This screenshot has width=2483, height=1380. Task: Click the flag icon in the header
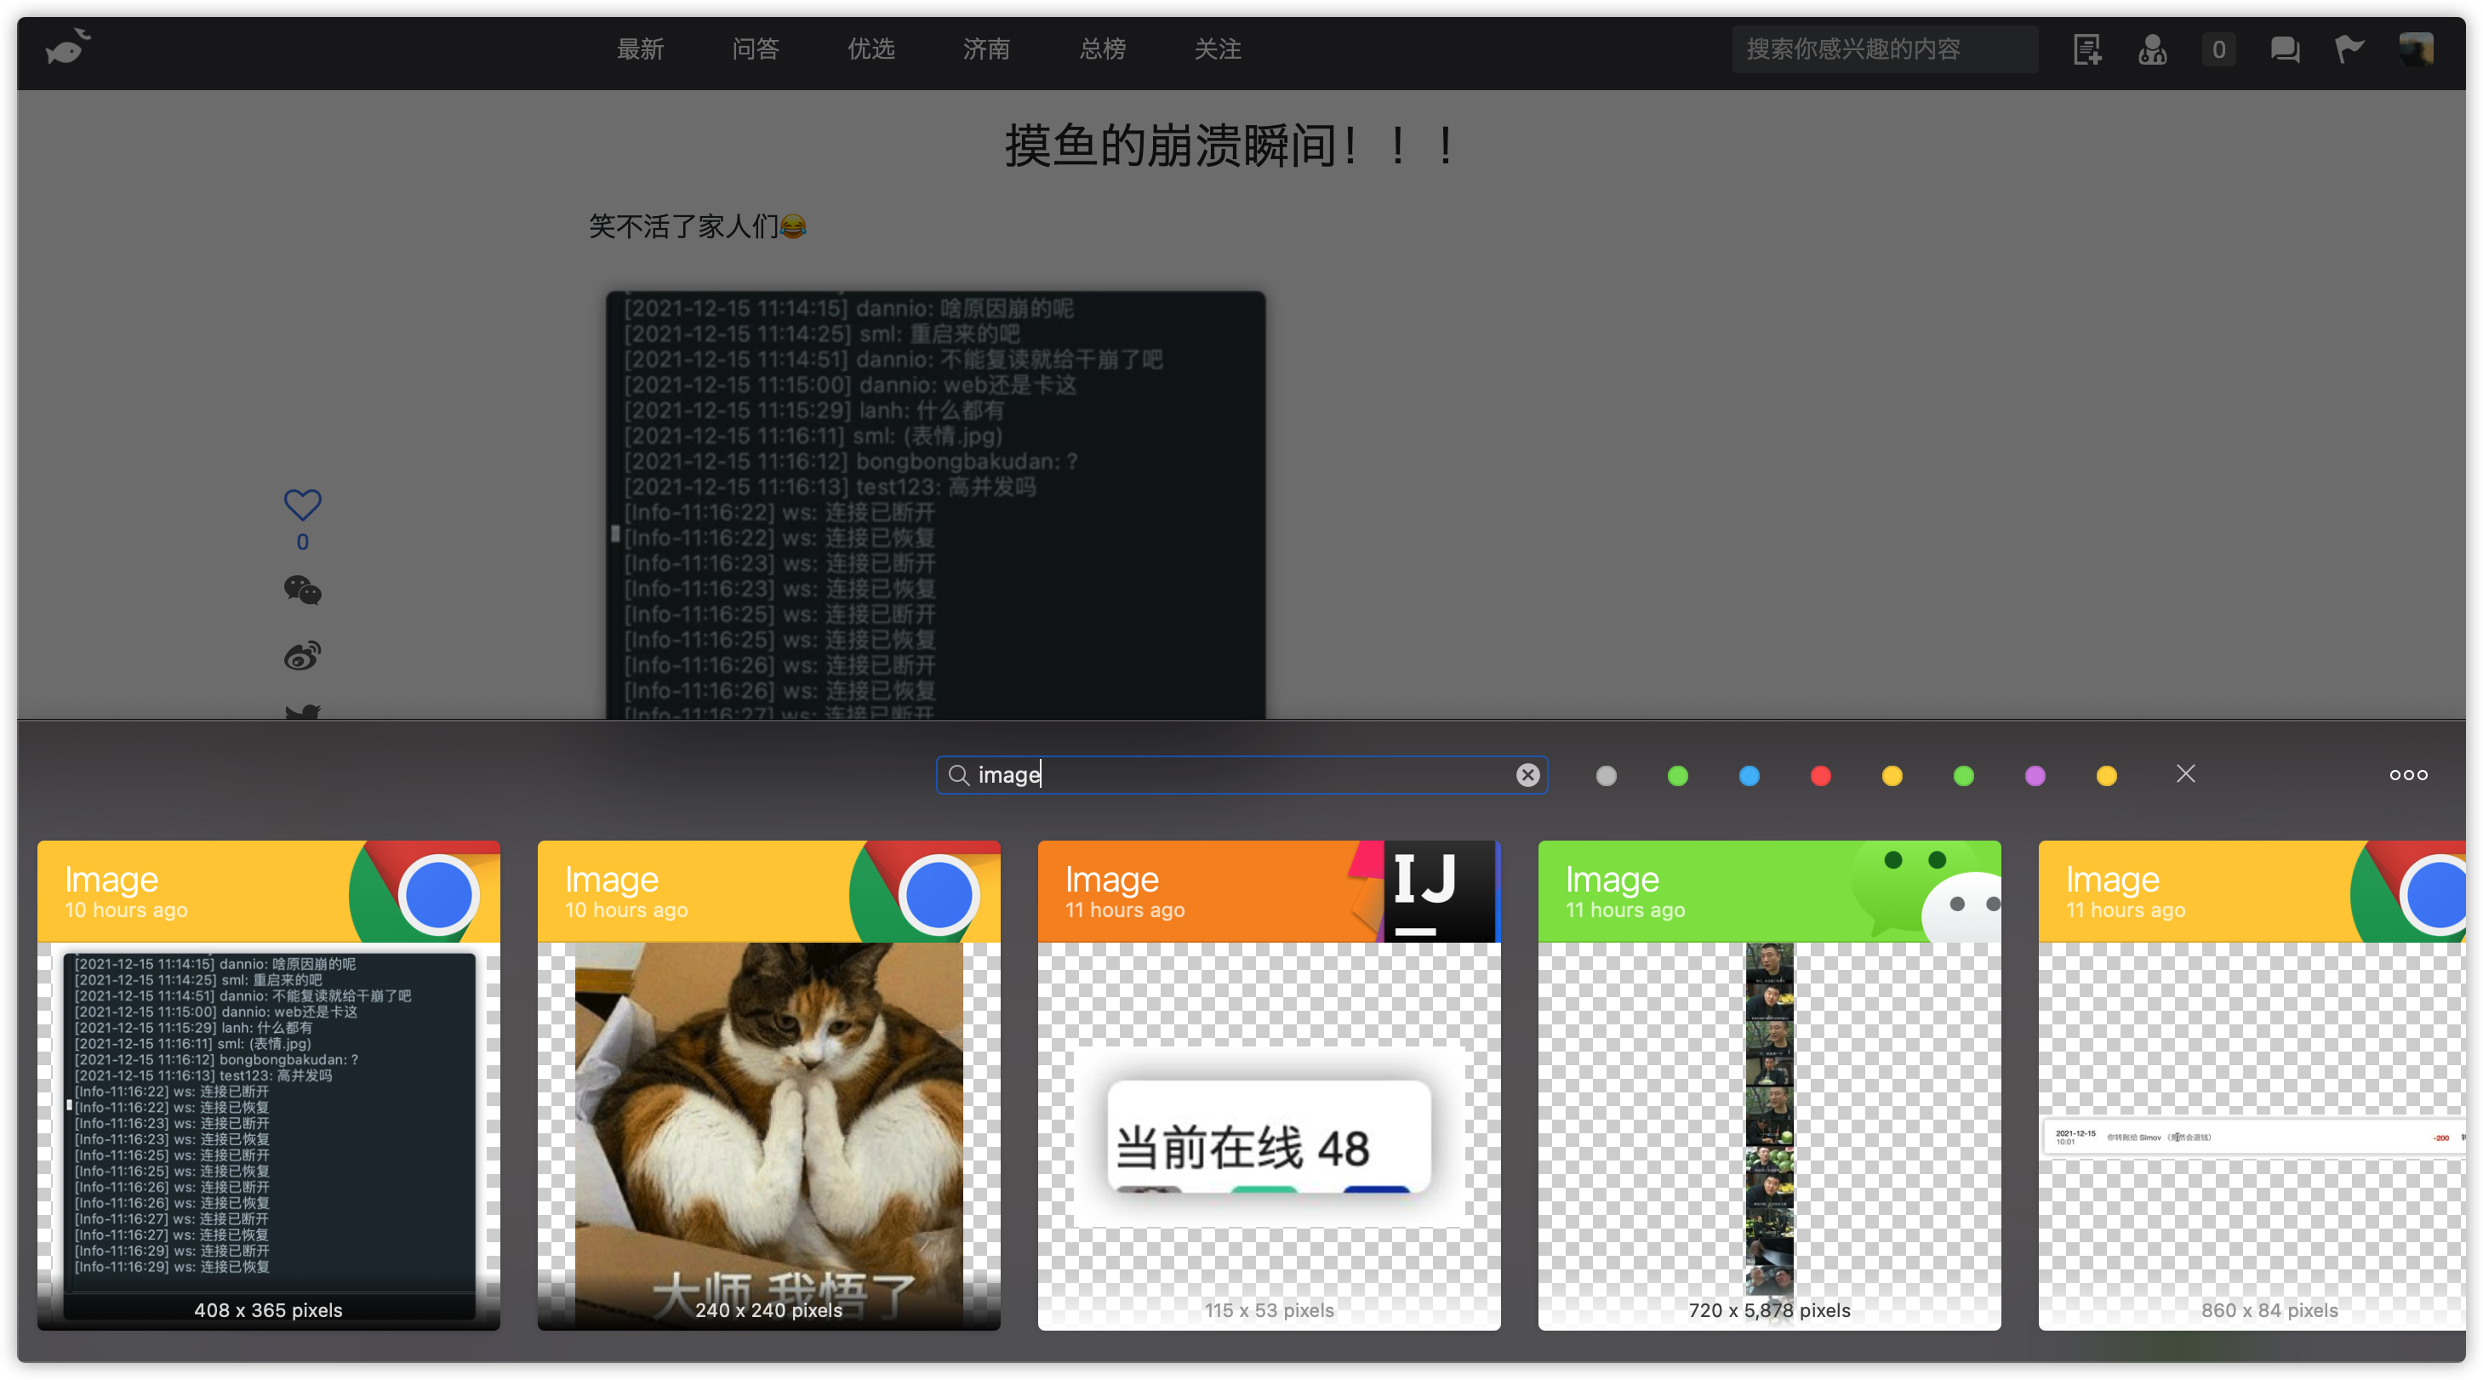pyautogui.click(x=2349, y=48)
